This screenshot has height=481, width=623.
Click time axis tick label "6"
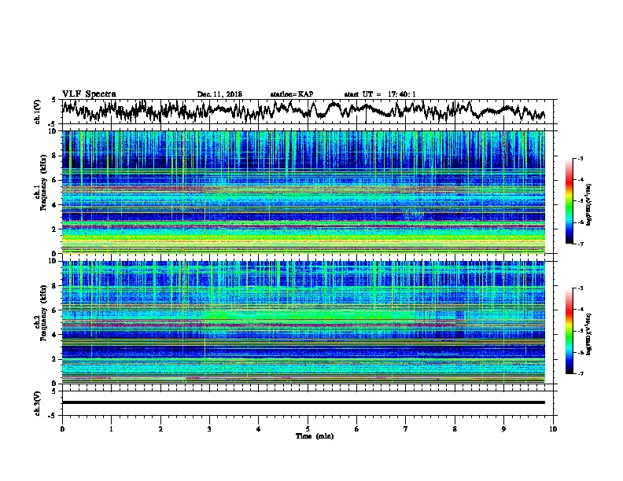pyautogui.click(x=357, y=428)
